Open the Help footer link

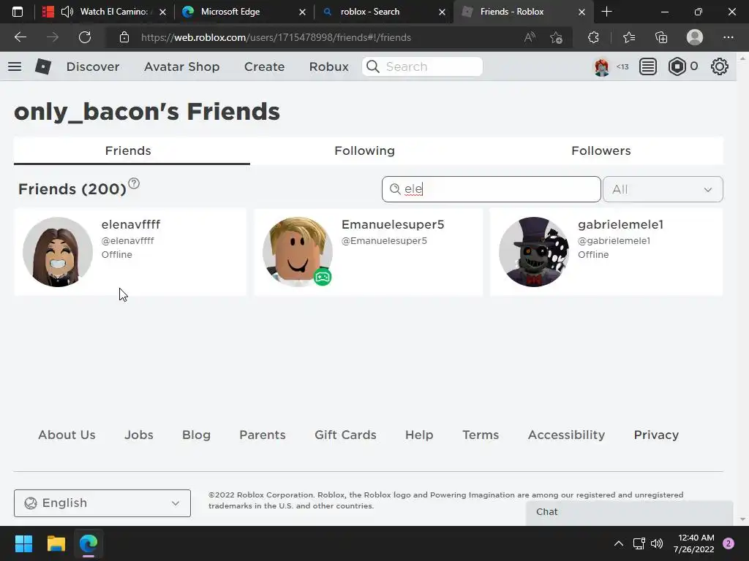[x=419, y=435]
